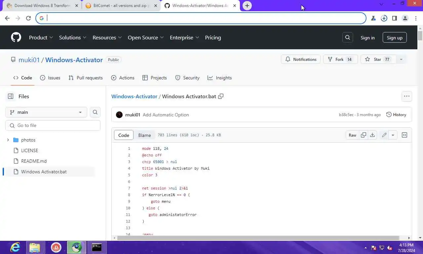The image size is (423, 254).
Task: Open the Pricing link
Action: coord(213,37)
